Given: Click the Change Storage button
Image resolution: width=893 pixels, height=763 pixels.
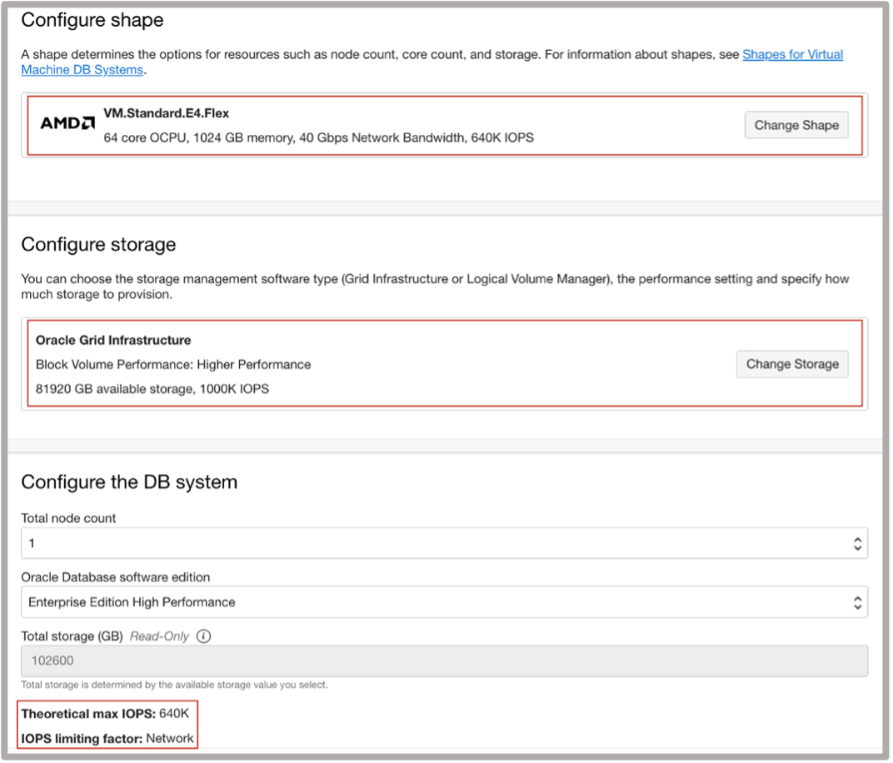Looking at the screenshot, I should [791, 364].
